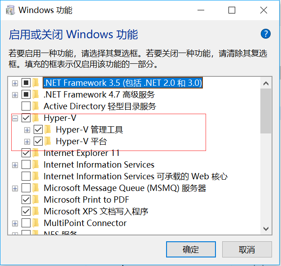Enable the Active Directory 轻型目录服务 checkbox
Viewport: 281px width, 266px height.
pyautogui.click(x=26, y=106)
